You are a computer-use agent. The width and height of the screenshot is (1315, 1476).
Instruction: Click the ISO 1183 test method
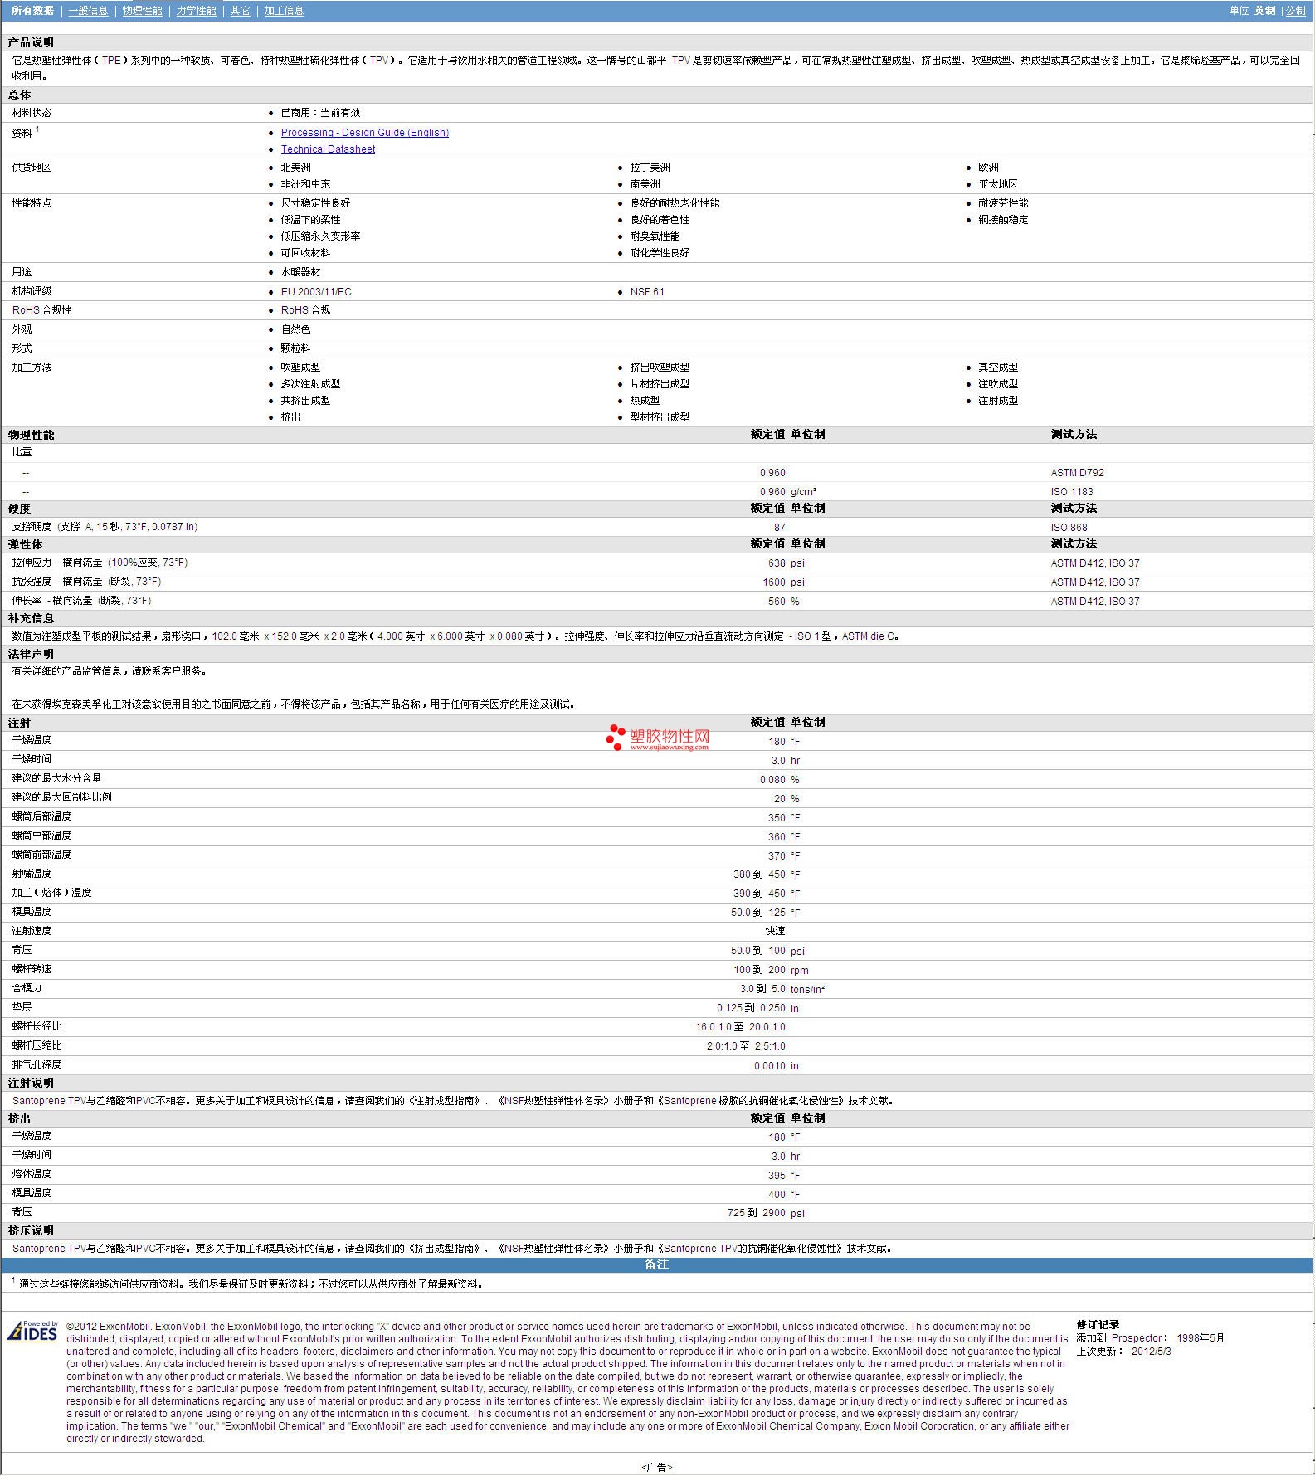click(1072, 492)
